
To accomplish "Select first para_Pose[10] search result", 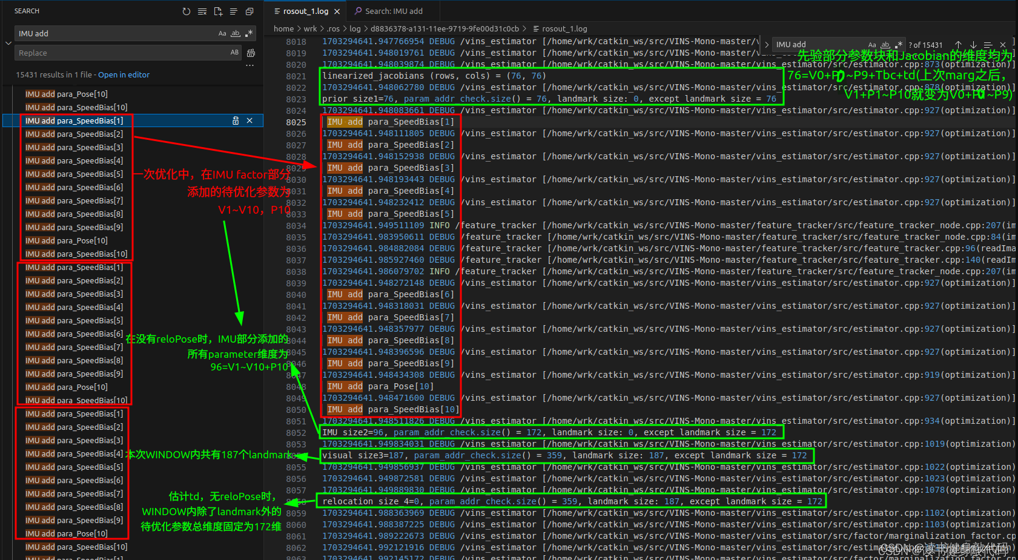I will [67, 94].
